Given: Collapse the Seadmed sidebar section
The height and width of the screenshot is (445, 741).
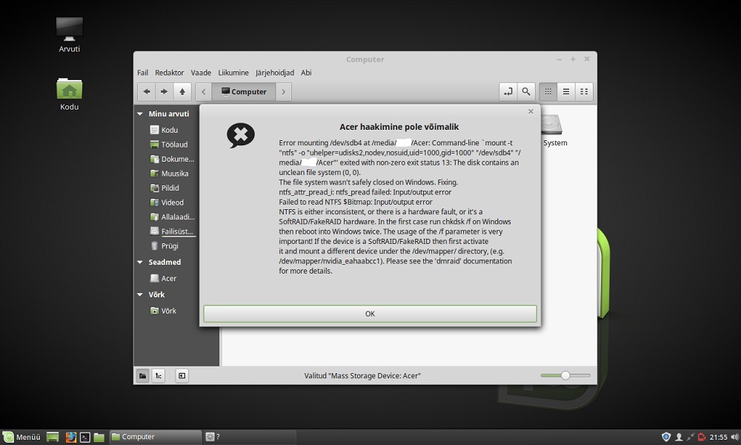Looking at the screenshot, I should point(140,263).
